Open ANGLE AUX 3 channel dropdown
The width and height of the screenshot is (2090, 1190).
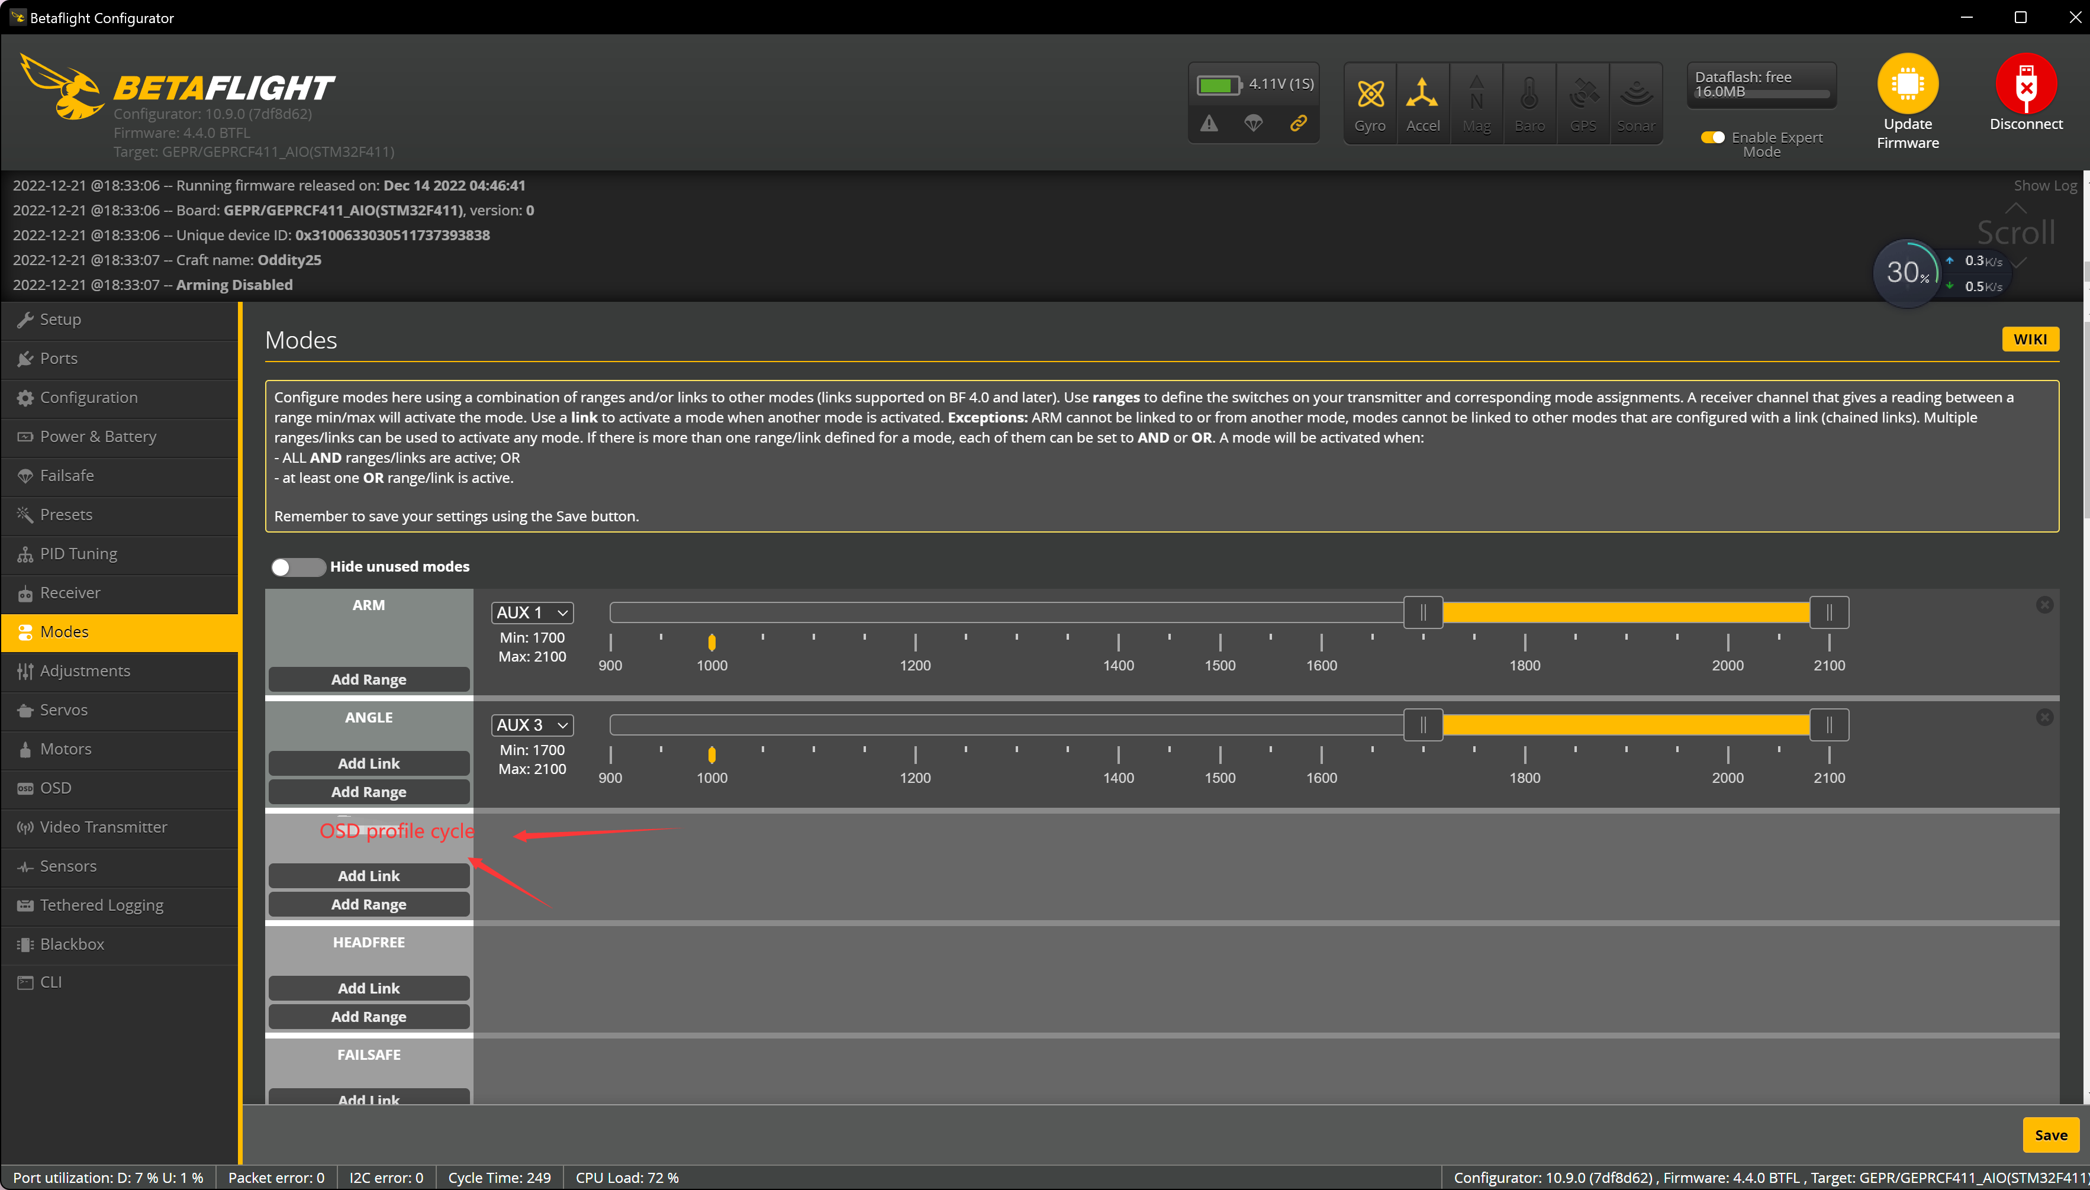tap(532, 725)
